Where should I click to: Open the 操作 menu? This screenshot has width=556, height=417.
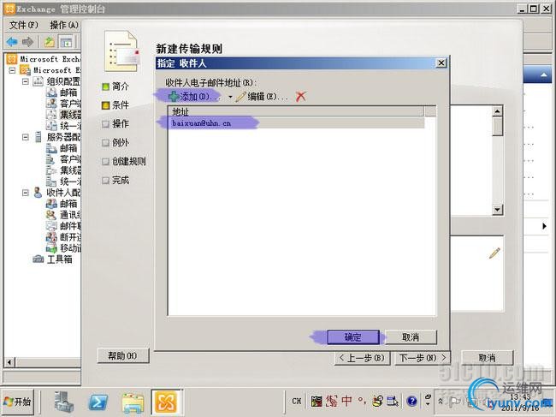pyautogui.click(x=64, y=25)
